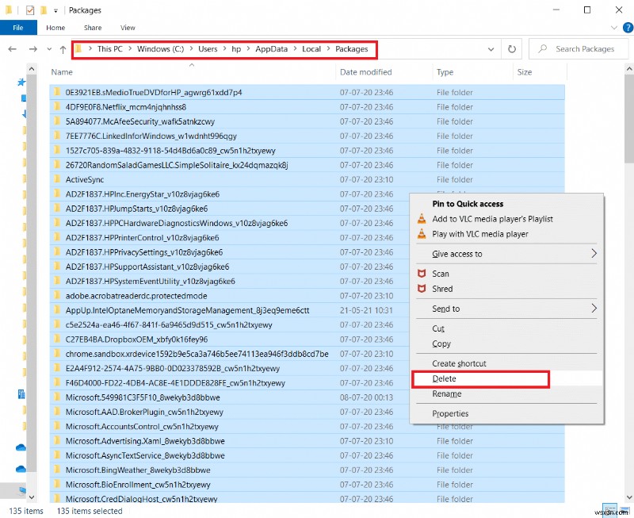Viewport: 634px width, 518px height.
Task: Choose Play with VLC media player
Action: (480, 234)
